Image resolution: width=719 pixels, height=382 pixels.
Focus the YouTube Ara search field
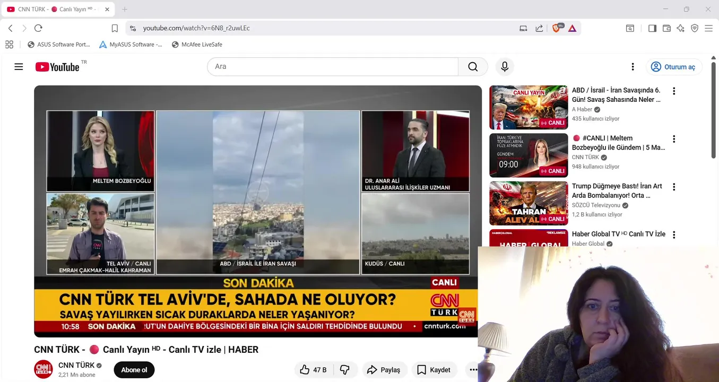[333, 67]
